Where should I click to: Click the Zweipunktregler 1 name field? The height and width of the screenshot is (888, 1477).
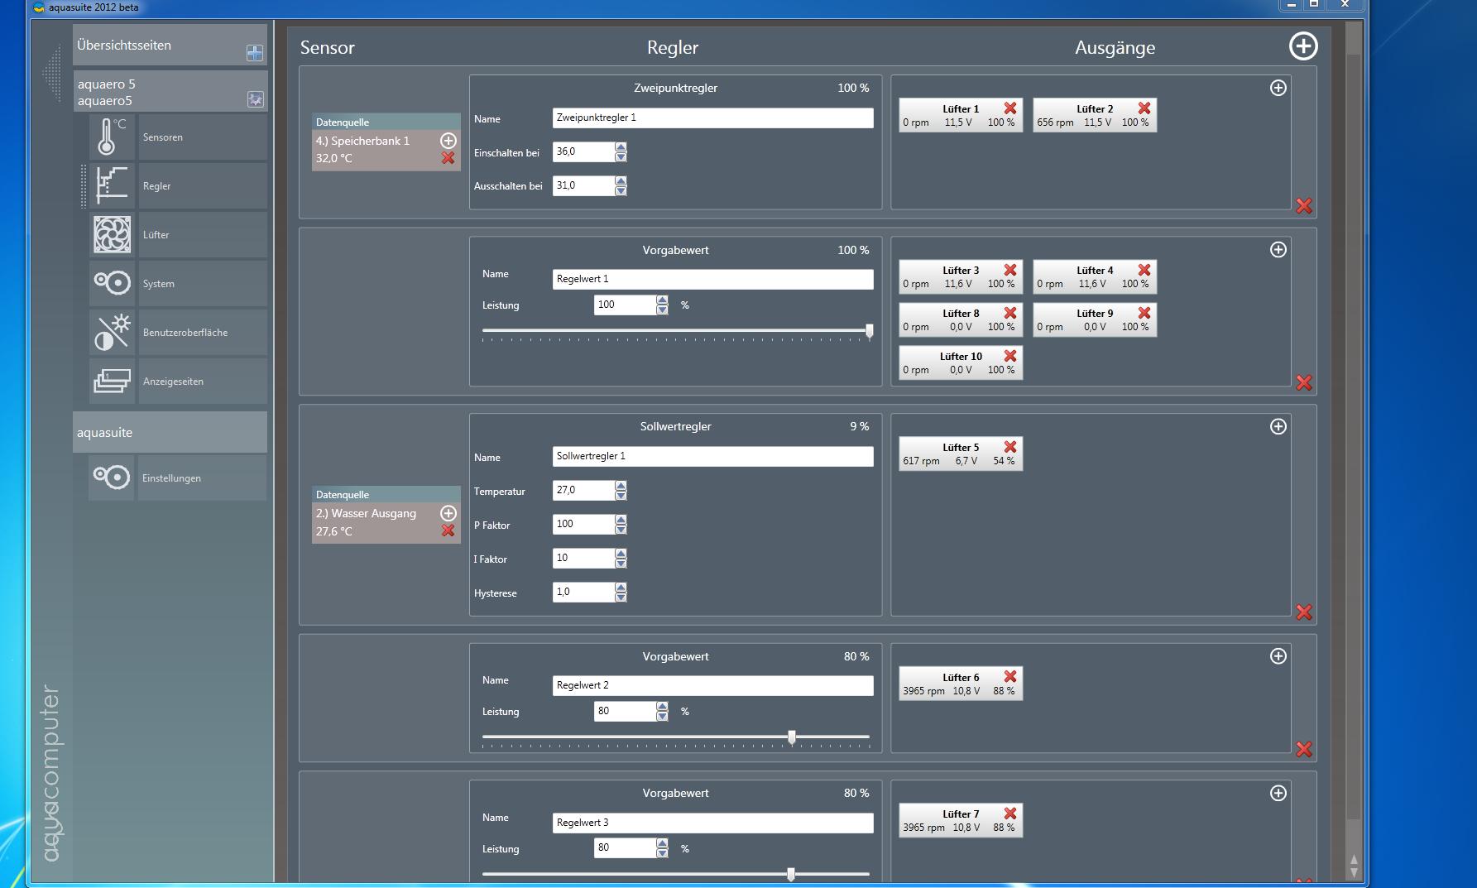coord(712,118)
